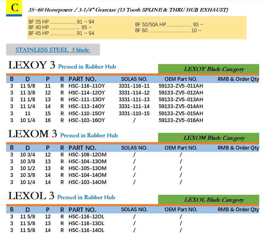
Task: Click the BF 60 entry
Action: 168,30
